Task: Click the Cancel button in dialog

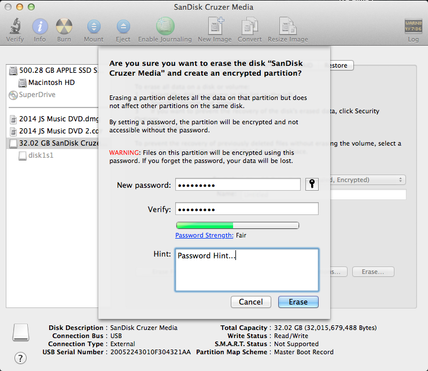Action: tap(251, 302)
